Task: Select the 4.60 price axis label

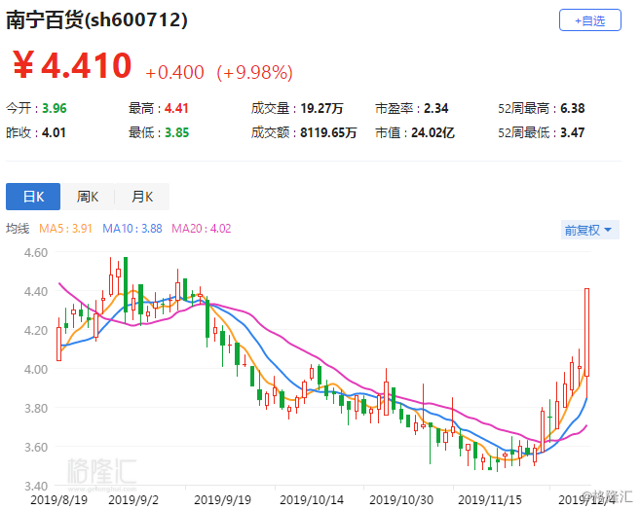Action: pyautogui.click(x=36, y=253)
